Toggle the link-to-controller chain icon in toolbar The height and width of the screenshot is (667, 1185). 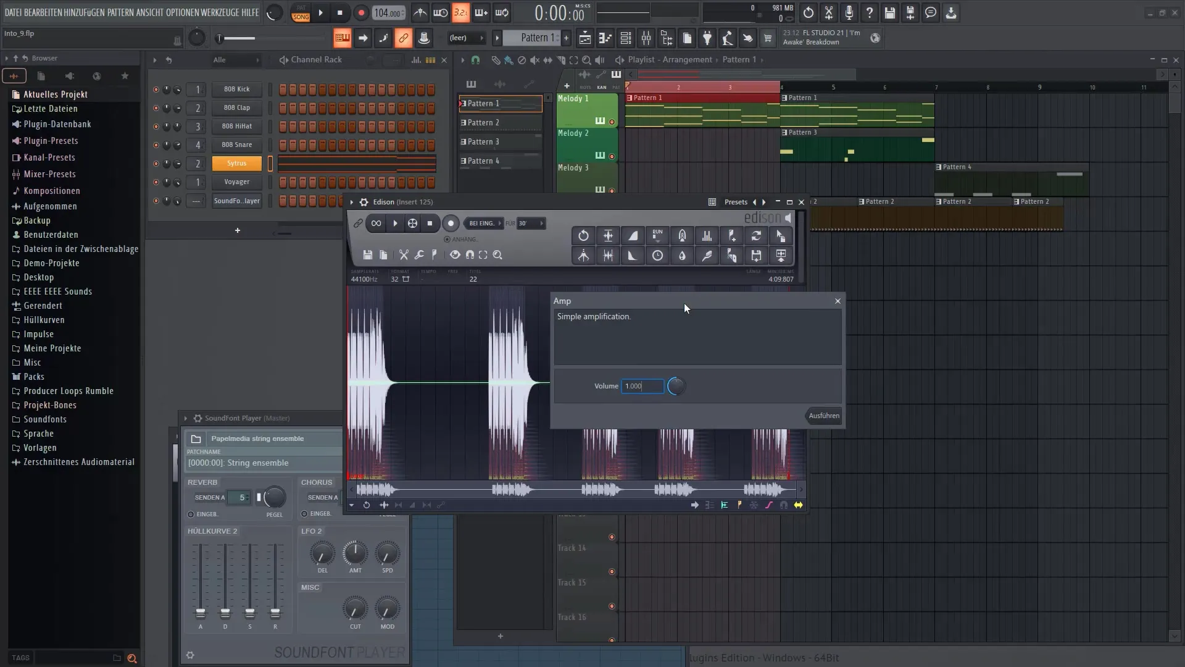point(404,38)
